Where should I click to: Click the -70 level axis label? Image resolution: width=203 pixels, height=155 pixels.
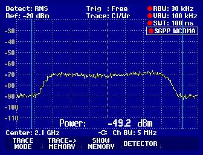coord(10,74)
